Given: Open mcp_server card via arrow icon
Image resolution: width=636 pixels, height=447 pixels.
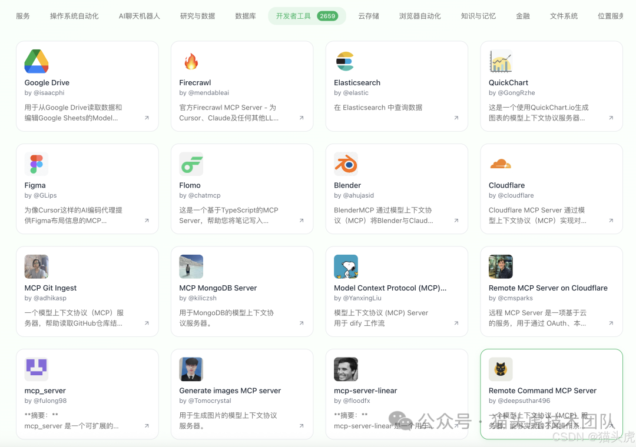Looking at the screenshot, I should tap(147, 426).
